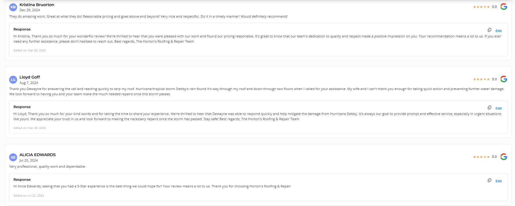Open reviewer name Kristina Bruorton
The image size is (515, 206).
click(37, 5)
